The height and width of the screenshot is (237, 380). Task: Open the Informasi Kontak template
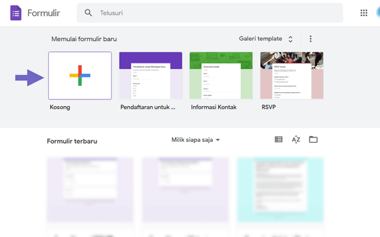[x=221, y=75]
